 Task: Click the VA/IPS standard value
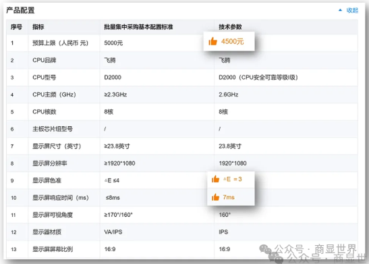tap(113, 232)
